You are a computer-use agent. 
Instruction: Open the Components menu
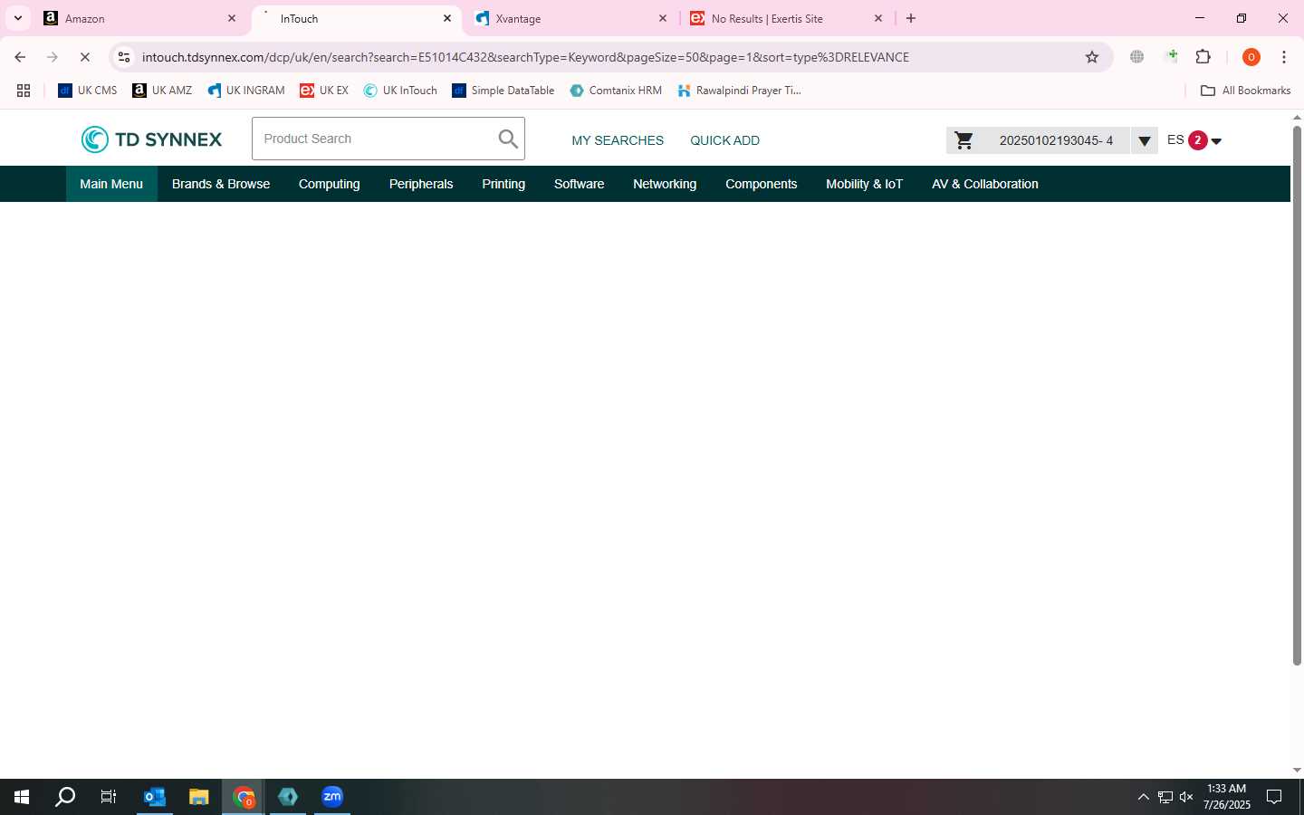coord(762,184)
